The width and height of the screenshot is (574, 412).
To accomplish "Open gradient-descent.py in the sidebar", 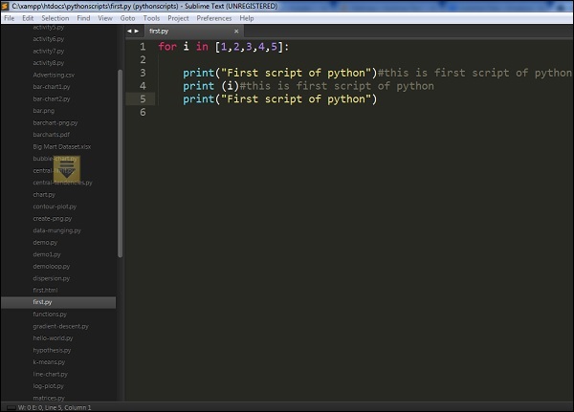I will pyautogui.click(x=61, y=326).
